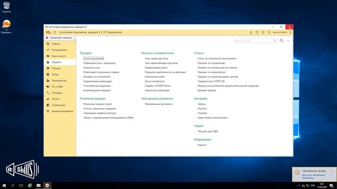Open Переоценка товаров в рознице link
The width and height of the screenshot is (337, 189).
pos(100,113)
